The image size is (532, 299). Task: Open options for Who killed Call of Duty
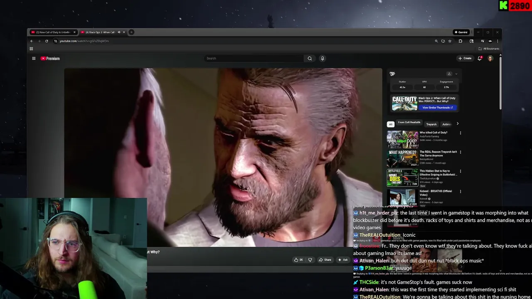[460, 133]
